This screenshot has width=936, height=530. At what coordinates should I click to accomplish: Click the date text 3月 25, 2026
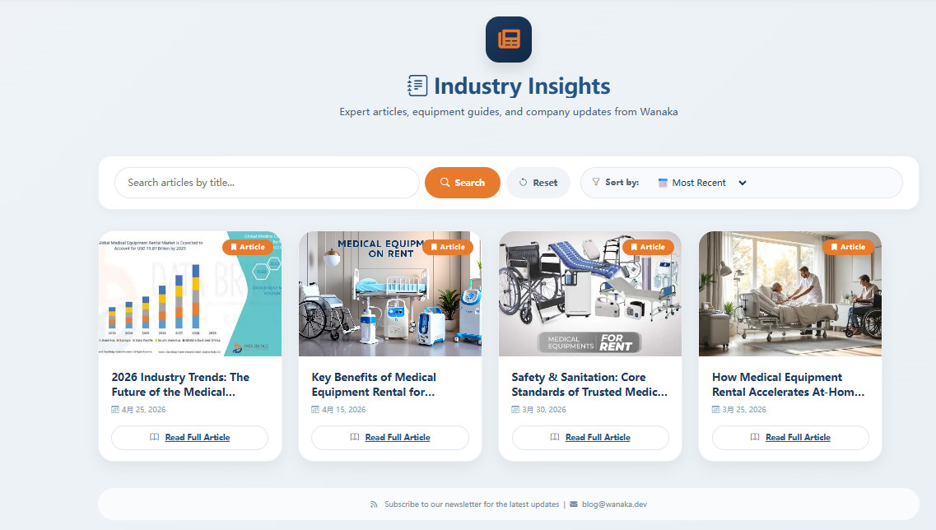pyautogui.click(x=744, y=410)
